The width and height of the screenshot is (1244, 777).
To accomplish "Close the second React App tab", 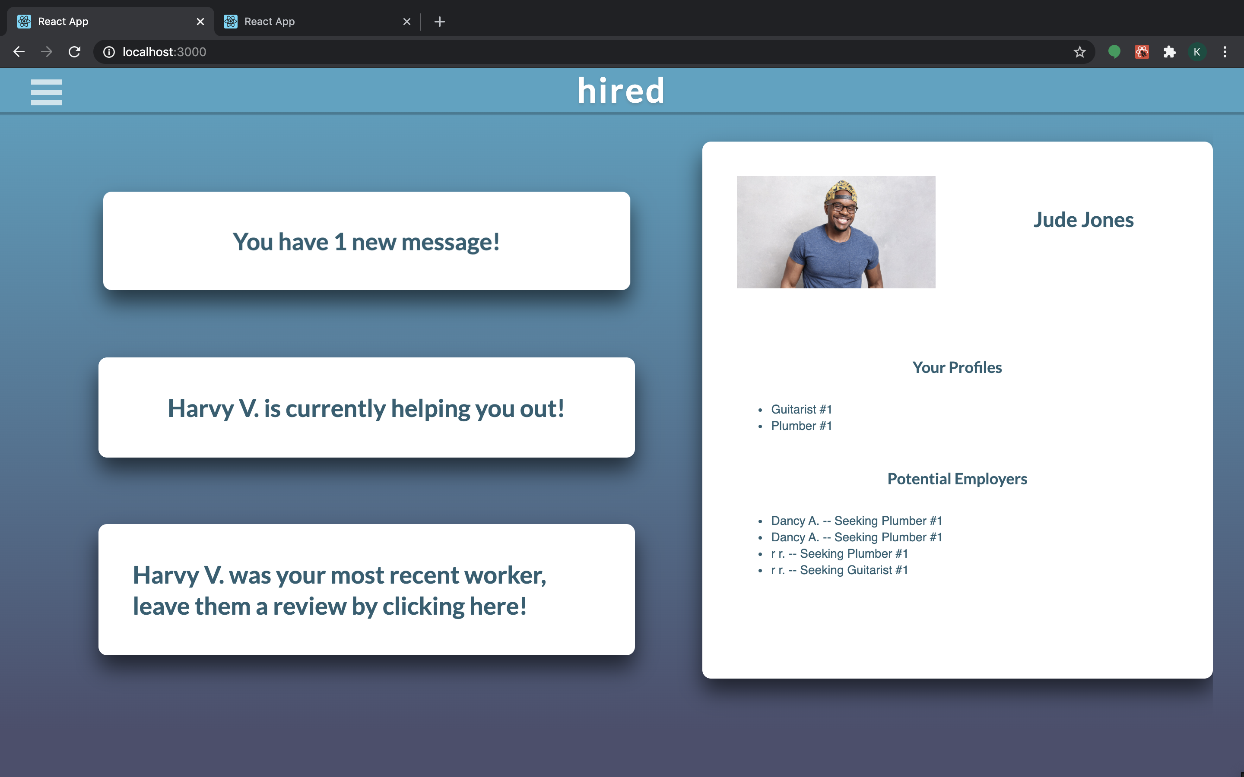I will click(406, 22).
